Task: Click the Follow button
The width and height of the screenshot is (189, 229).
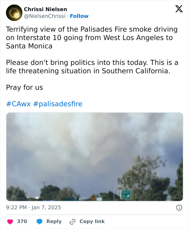Action: [79, 16]
